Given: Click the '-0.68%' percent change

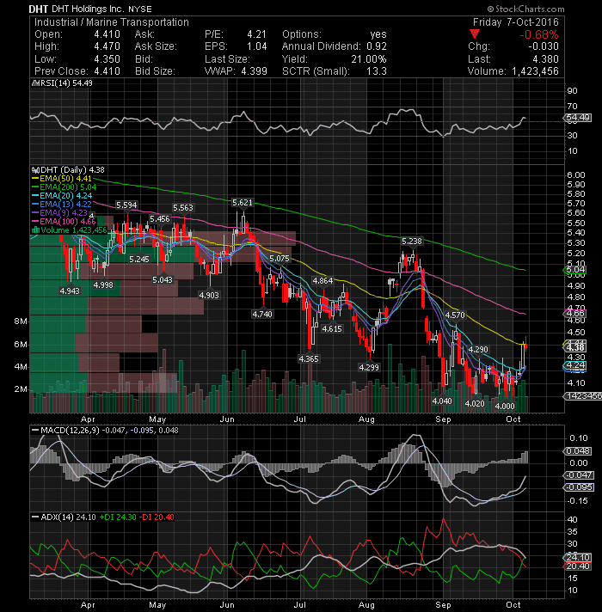Looking at the screenshot, I should click(x=538, y=34).
